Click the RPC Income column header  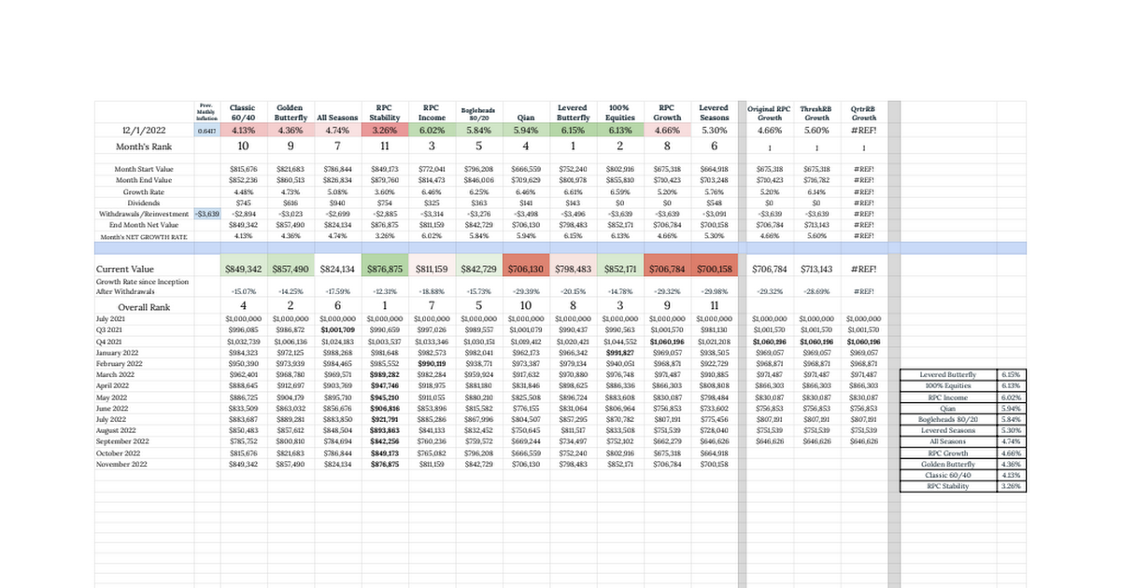(x=432, y=113)
